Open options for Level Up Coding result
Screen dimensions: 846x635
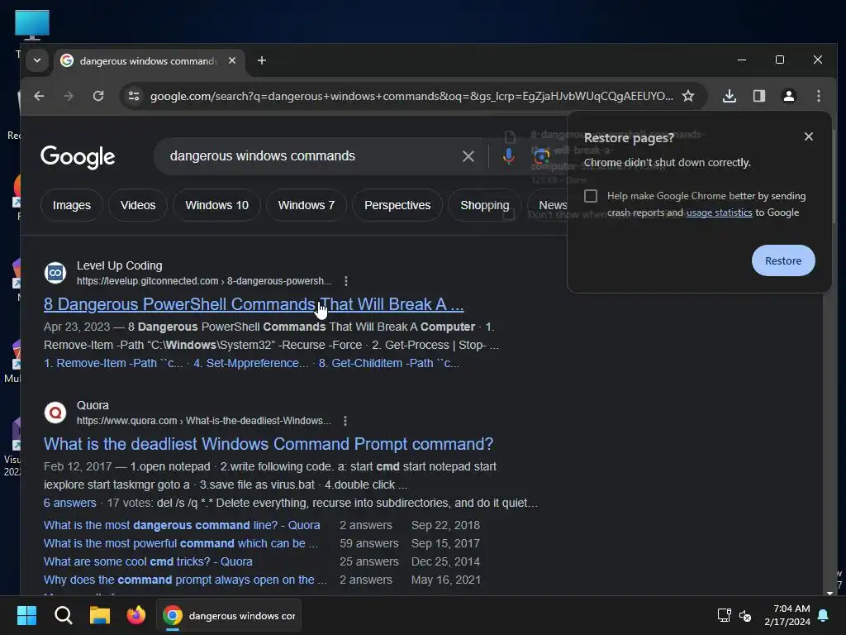coord(346,281)
